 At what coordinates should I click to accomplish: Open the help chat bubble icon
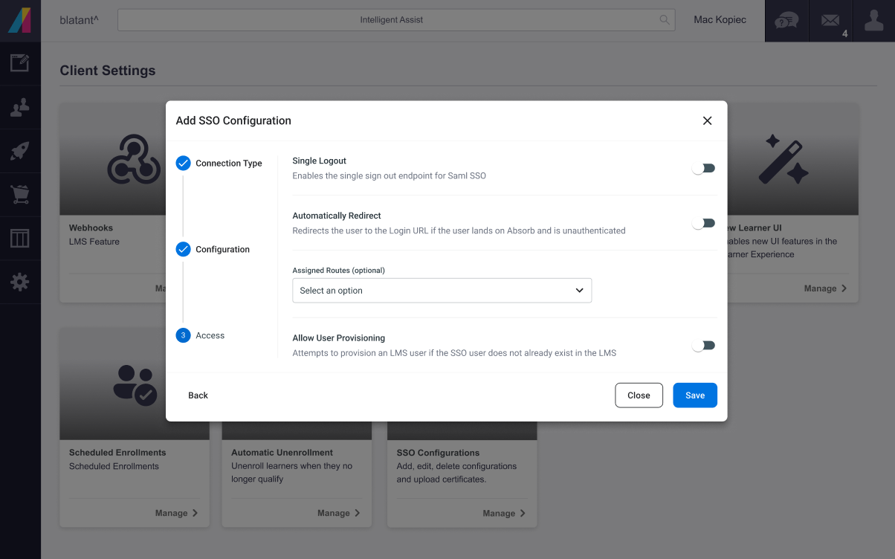point(786,21)
